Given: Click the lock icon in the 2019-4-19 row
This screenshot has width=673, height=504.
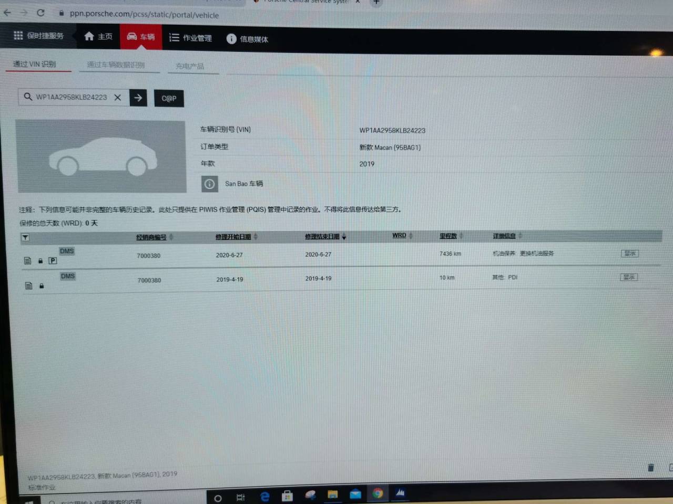Looking at the screenshot, I should point(42,286).
